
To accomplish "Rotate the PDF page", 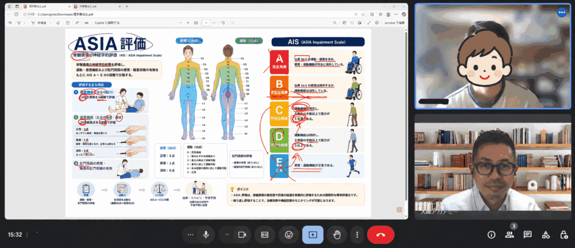I will tap(222, 23).
